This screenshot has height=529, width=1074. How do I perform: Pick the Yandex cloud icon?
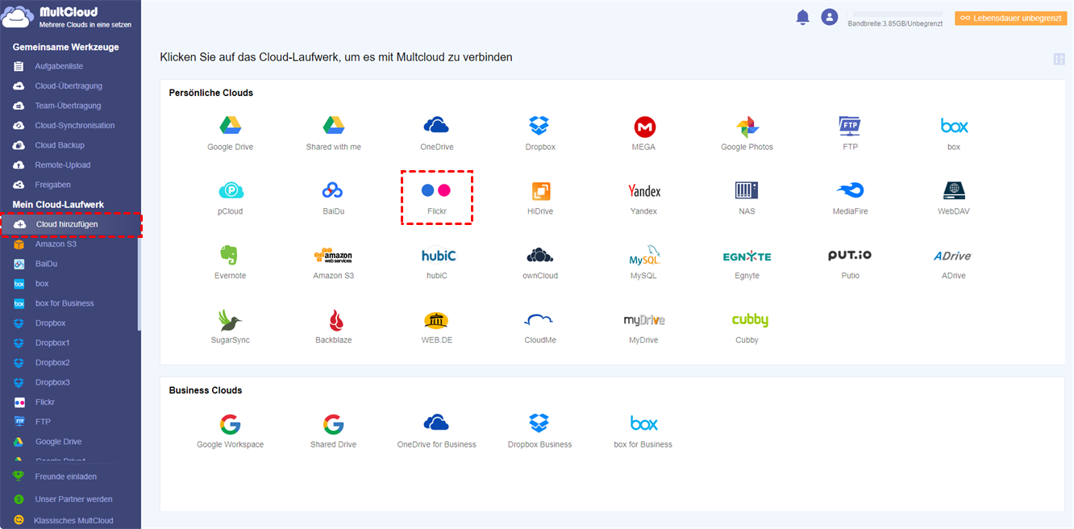(643, 191)
